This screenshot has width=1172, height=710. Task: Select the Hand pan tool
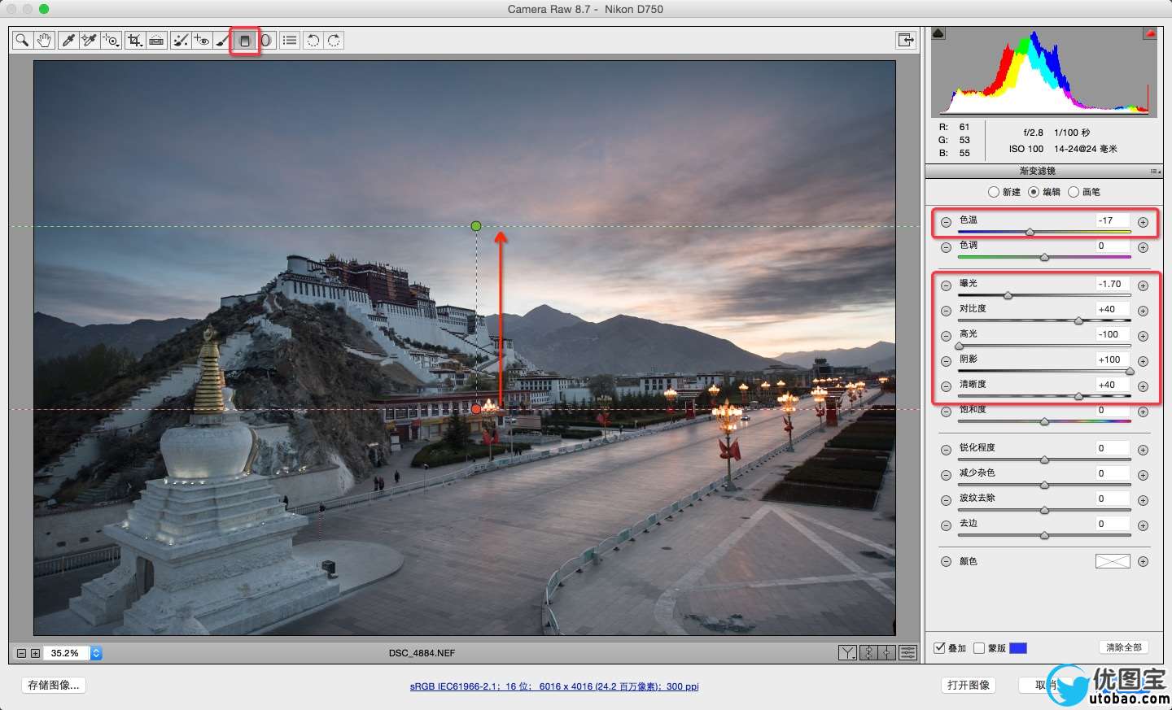click(44, 40)
